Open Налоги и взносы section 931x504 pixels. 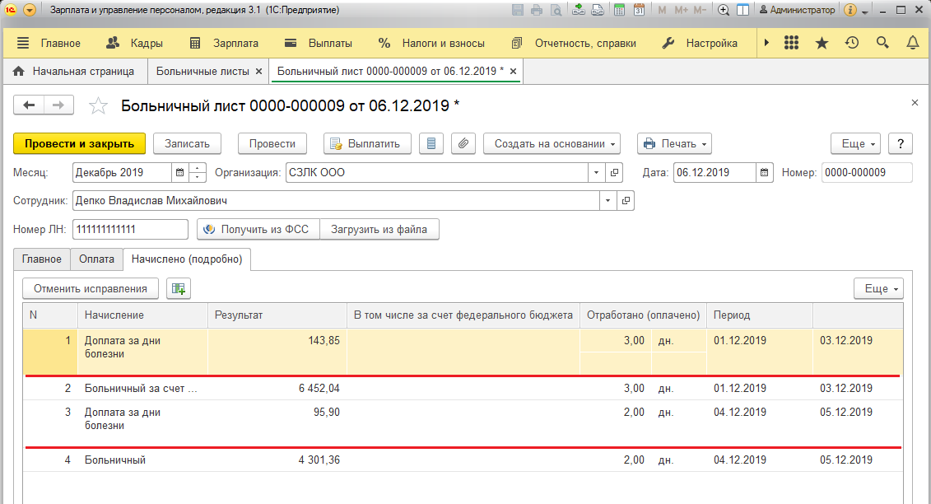[x=443, y=43]
